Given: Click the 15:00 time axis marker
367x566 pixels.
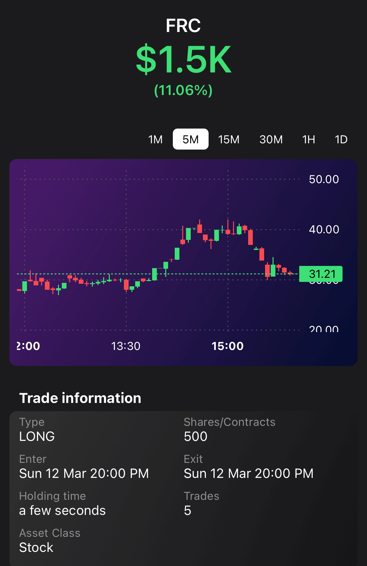Looking at the screenshot, I should click(x=227, y=346).
